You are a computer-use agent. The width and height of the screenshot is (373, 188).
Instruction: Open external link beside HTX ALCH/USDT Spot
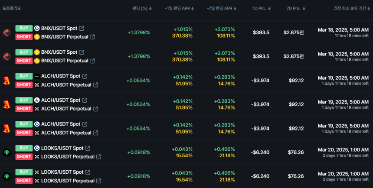[85, 100]
